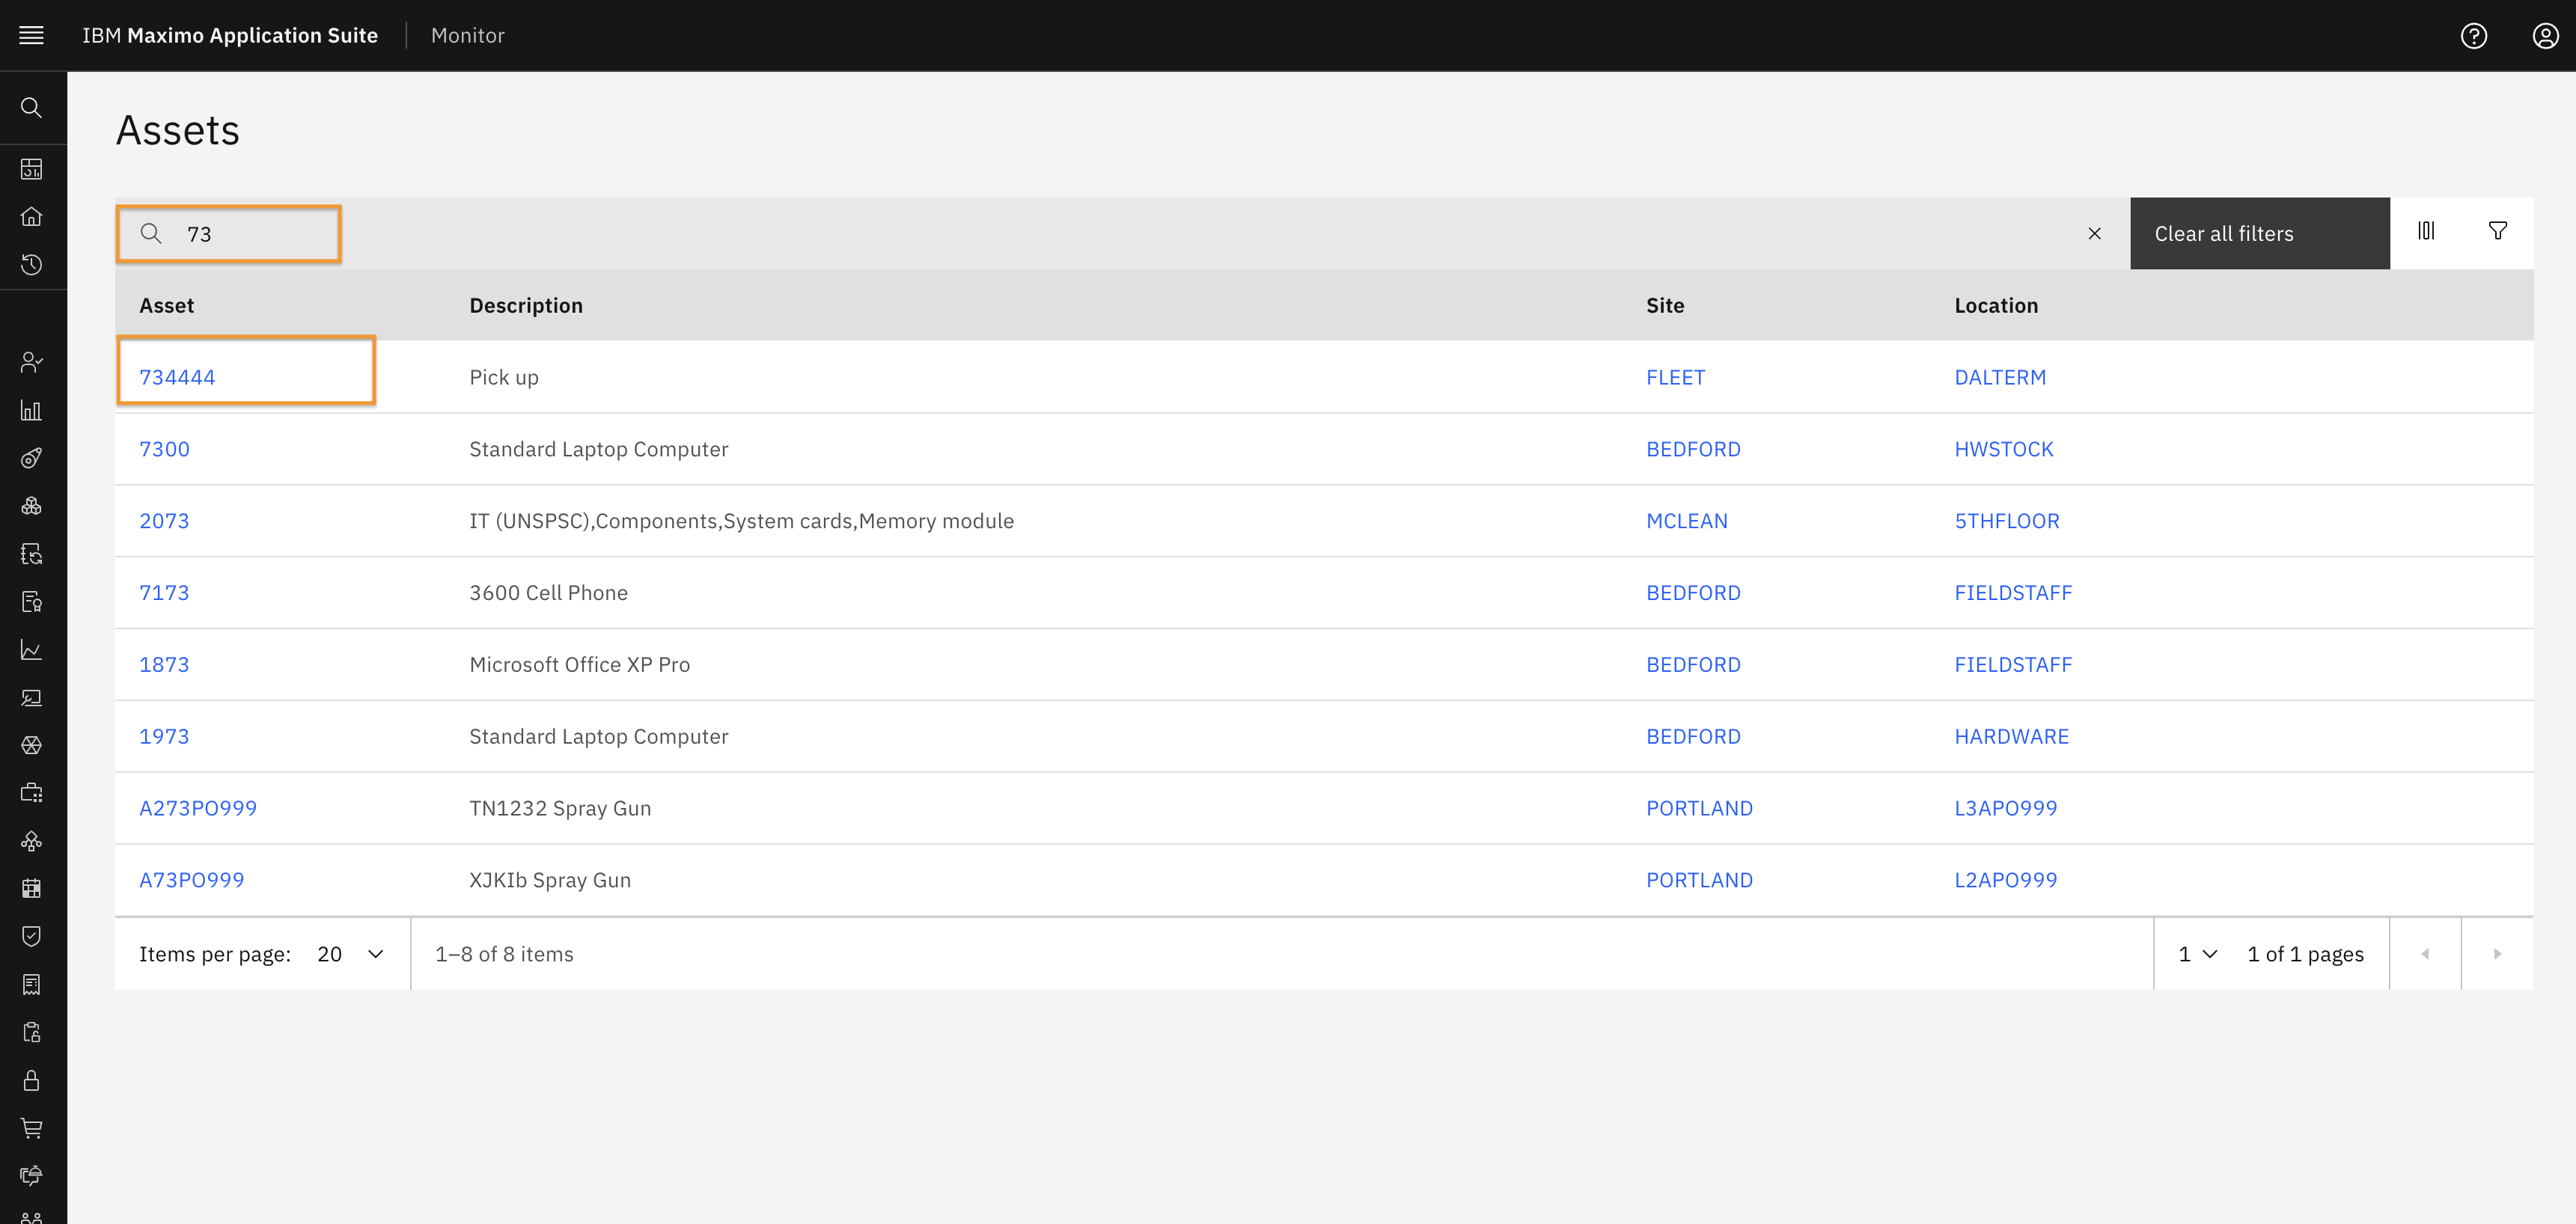Image resolution: width=2576 pixels, height=1224 pixels.
Task: Open the user profile icon
Action: coord(2546,36)
